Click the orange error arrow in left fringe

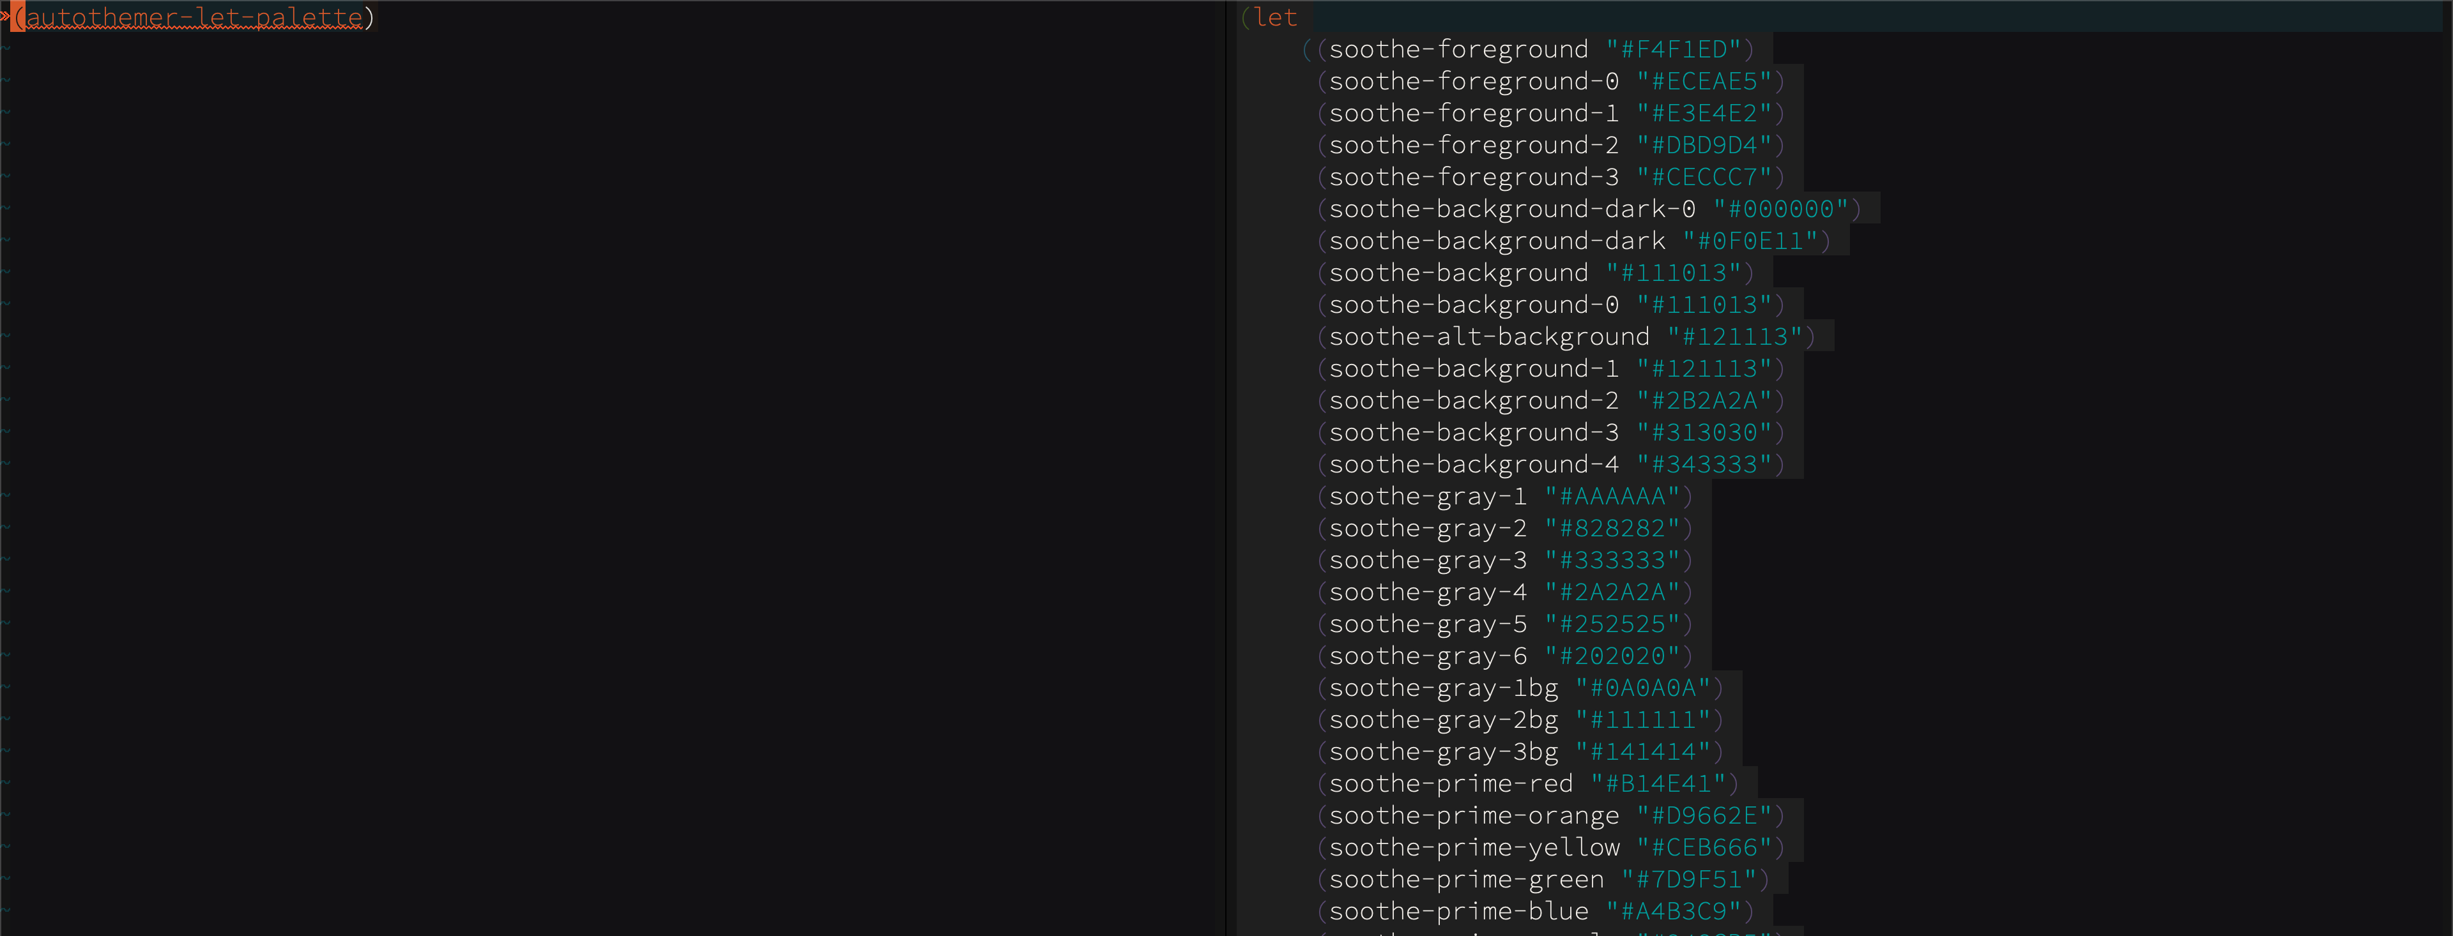(x=4, y=17)
